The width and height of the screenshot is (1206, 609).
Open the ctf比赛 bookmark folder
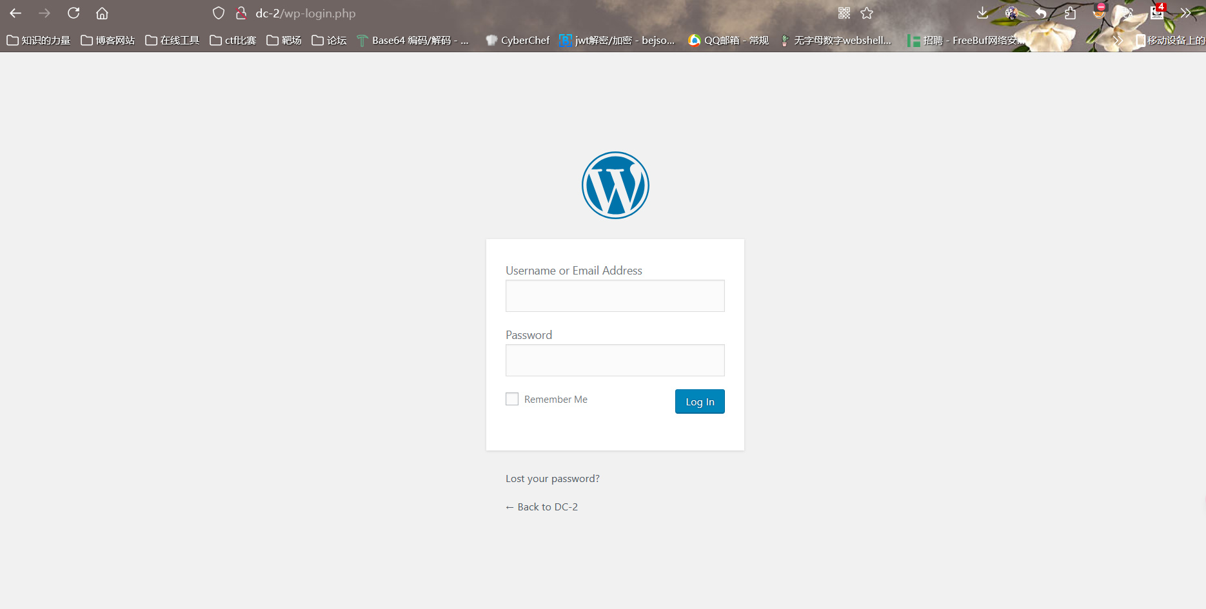(233, 41)
